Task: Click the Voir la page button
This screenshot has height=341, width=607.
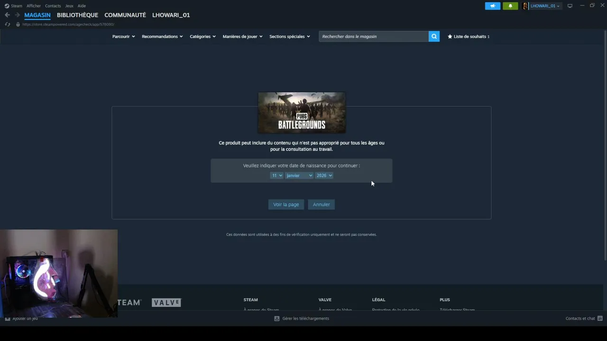Action: coord(286,205)
